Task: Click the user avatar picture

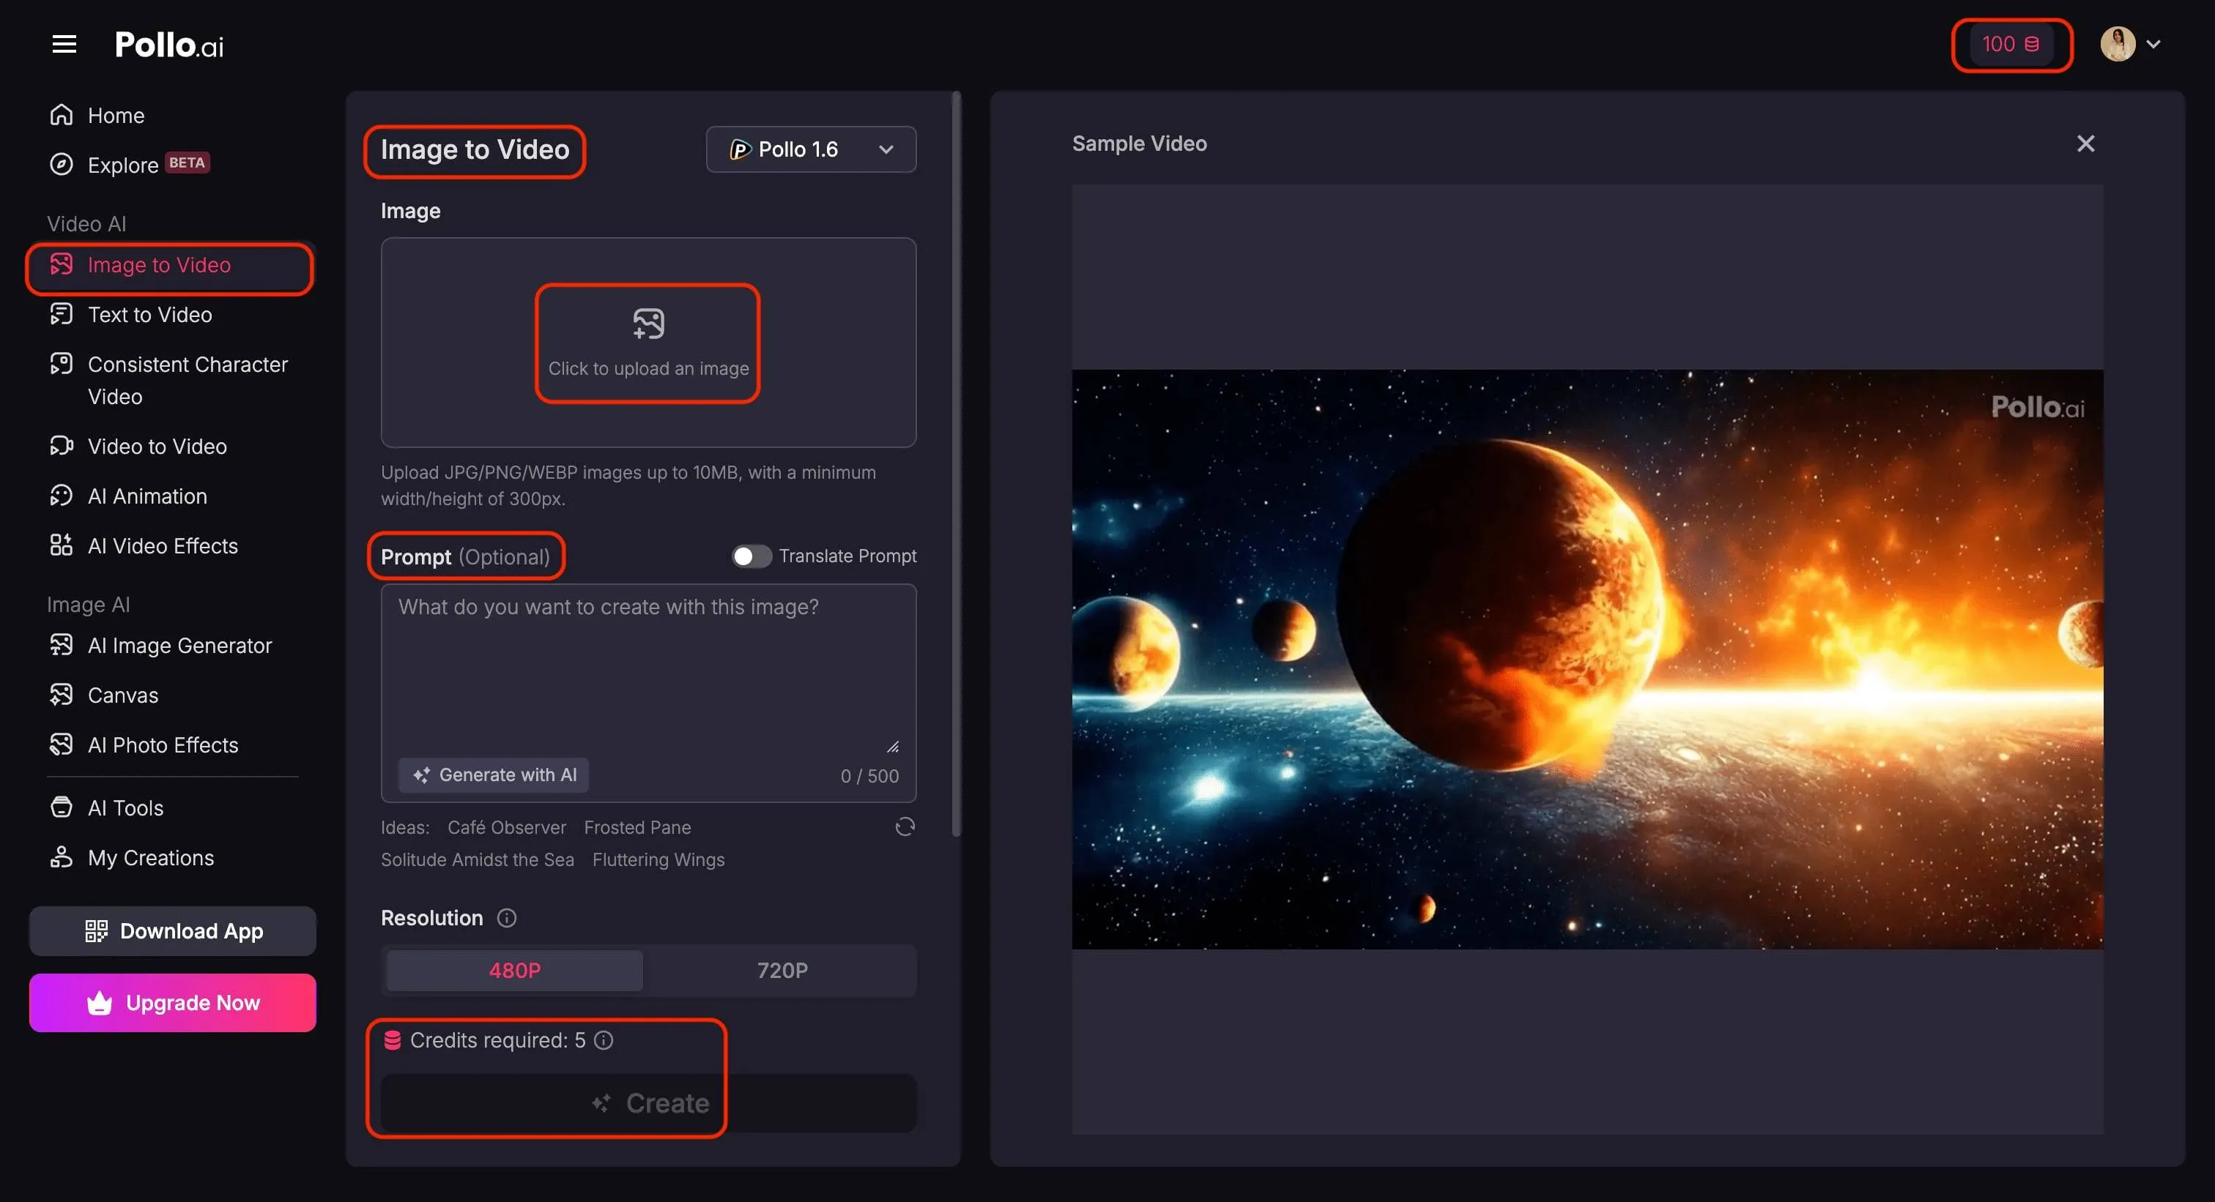Action: 2117,44
